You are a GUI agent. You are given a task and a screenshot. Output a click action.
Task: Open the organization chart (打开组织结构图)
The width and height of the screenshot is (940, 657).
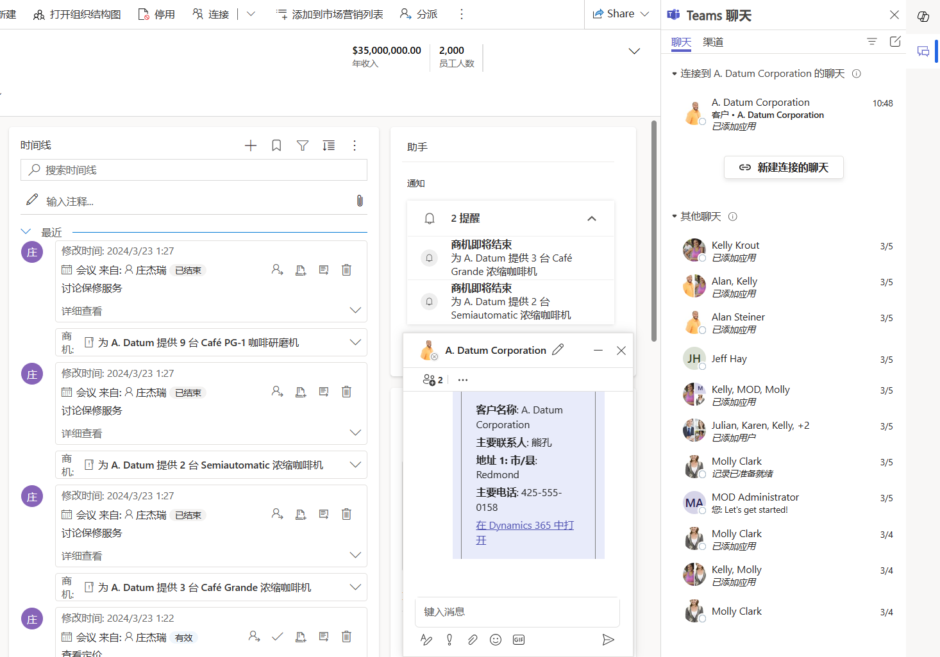[x=77, y=14]
